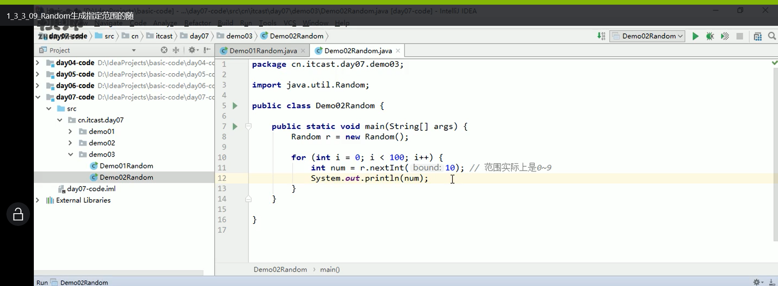778x286 pixels.
Task: Click green inspection checkmark in editor corner
Action: [x=774, y=63]
